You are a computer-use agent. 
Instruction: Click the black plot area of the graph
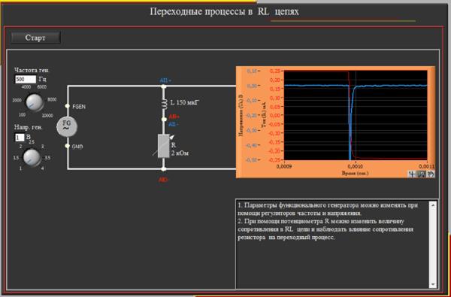coord(356,115)
